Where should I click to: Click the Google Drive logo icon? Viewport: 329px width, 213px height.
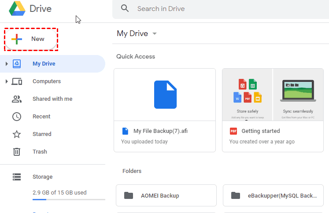pyautogui.click(x=16, y=9)
